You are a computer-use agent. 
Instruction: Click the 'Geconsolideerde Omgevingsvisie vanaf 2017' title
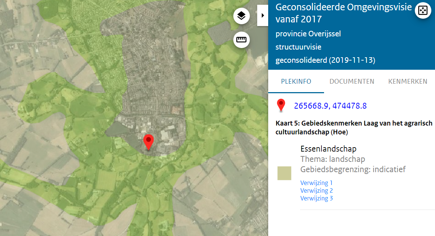[344, 13]
